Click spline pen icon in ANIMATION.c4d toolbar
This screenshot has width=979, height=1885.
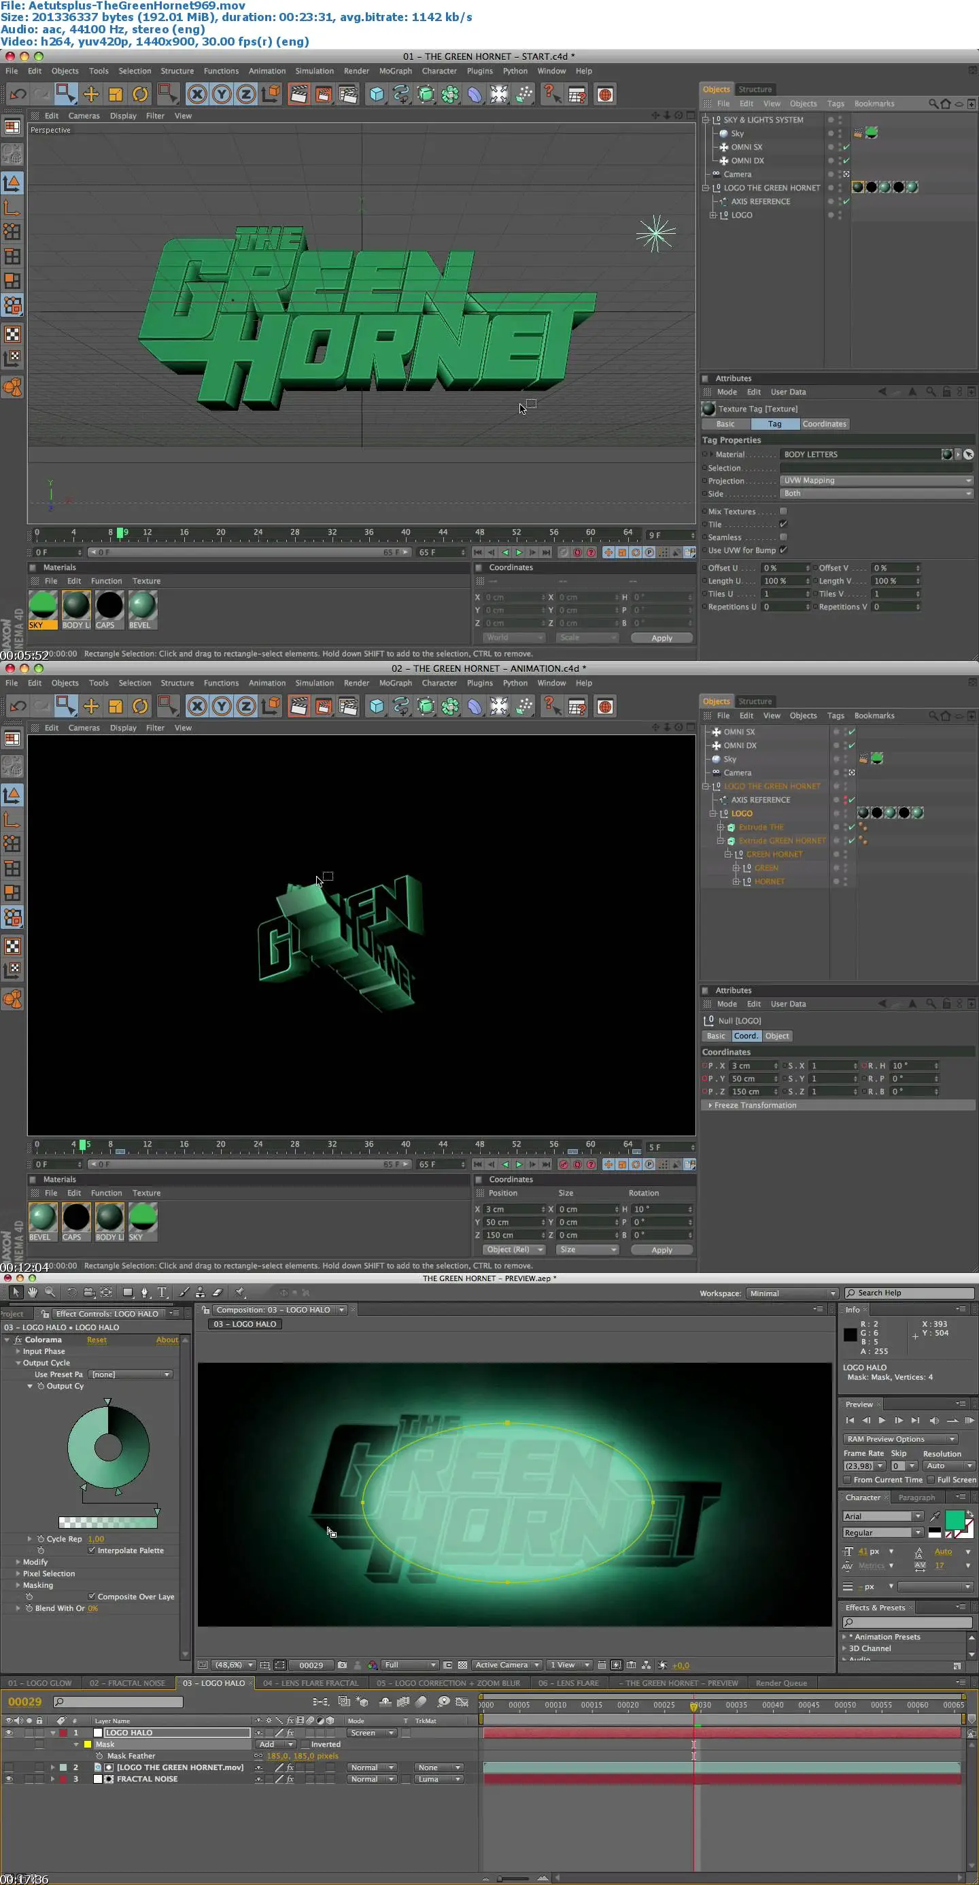click(401, 706)
